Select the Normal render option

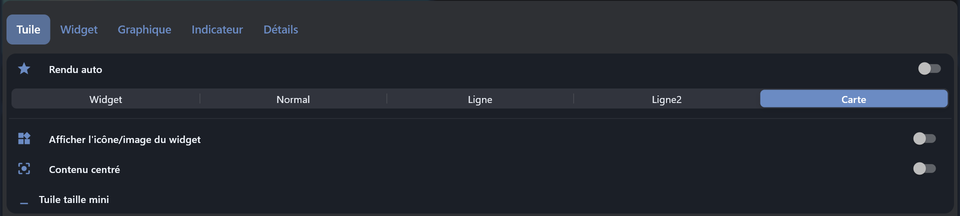(x=293, y=99)
